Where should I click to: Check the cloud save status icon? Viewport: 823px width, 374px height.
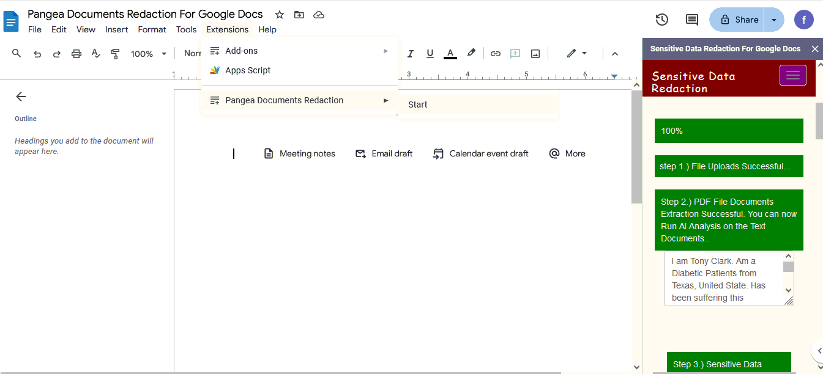click(x=319, y=15)
